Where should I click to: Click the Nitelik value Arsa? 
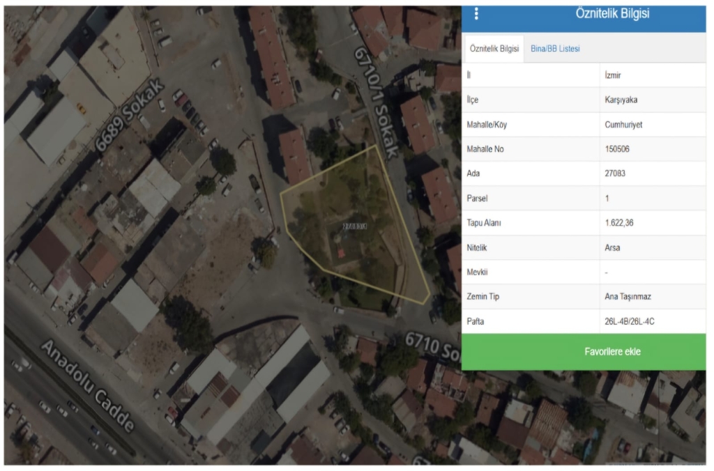click(x=614, y=248)
